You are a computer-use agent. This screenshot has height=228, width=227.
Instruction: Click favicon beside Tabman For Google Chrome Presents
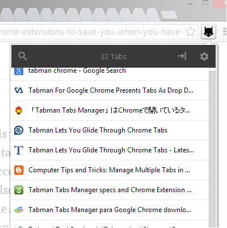(19, 90)
